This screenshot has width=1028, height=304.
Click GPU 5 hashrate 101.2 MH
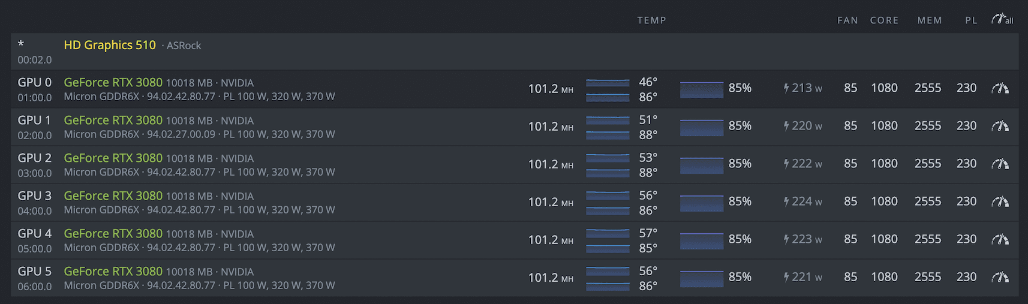550,278
